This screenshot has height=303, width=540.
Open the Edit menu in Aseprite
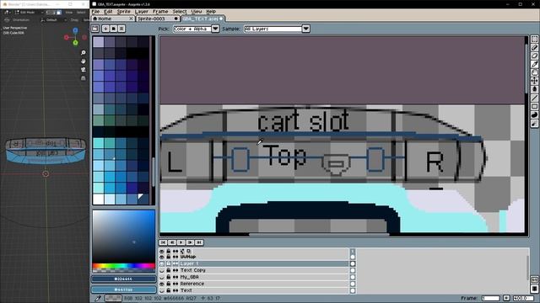pos(108,12)
